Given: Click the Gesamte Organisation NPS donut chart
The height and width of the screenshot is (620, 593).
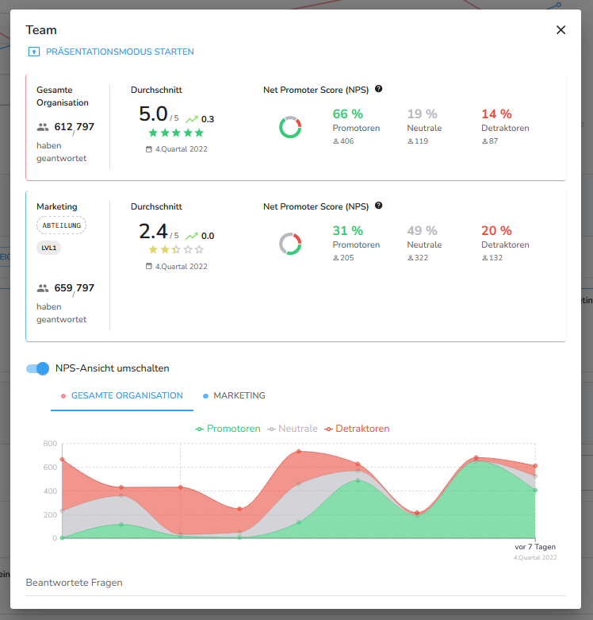Looking at the screenshot, I should click(x=290, y=127).
